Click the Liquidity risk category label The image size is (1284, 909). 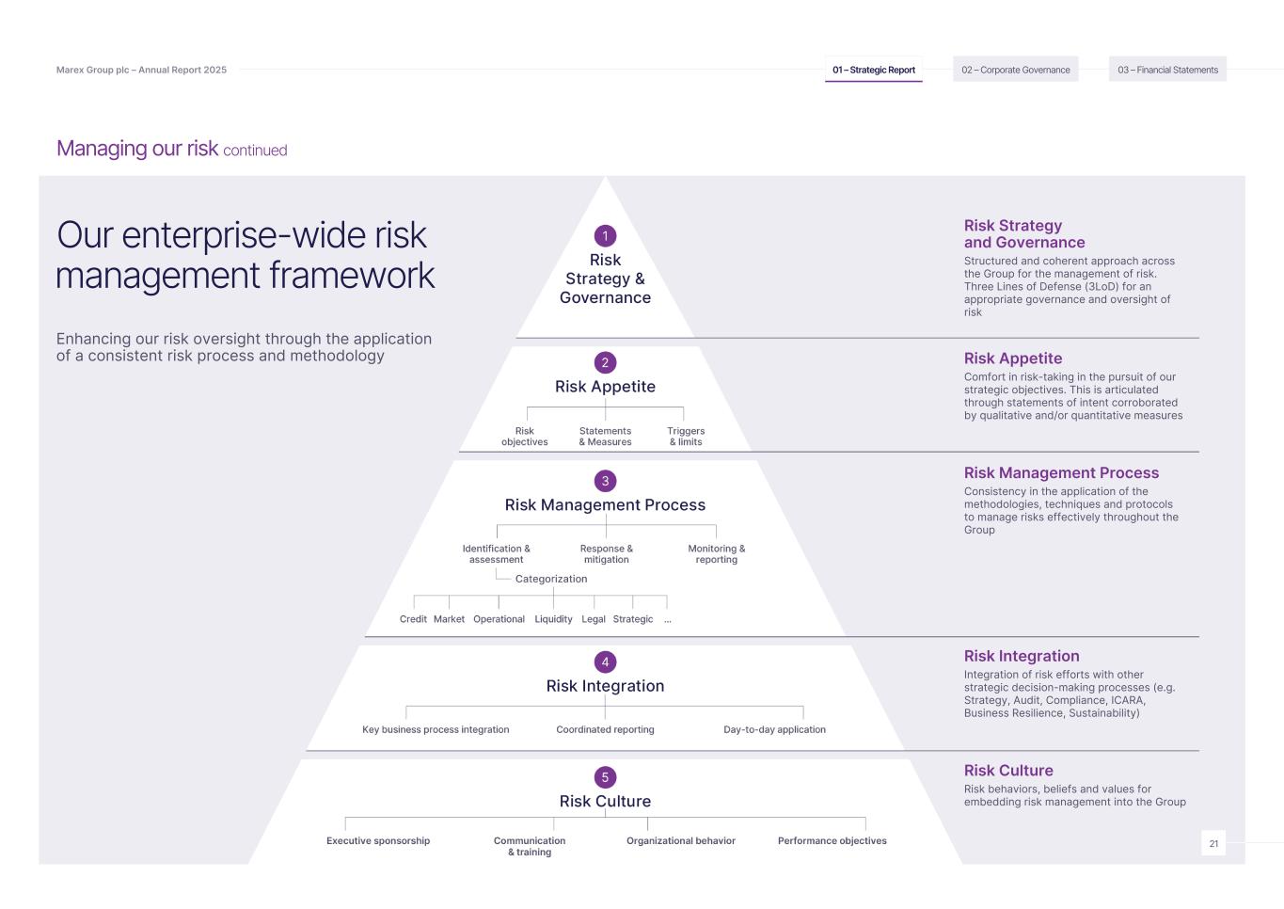pyautogui.click(x=553, y=619)
